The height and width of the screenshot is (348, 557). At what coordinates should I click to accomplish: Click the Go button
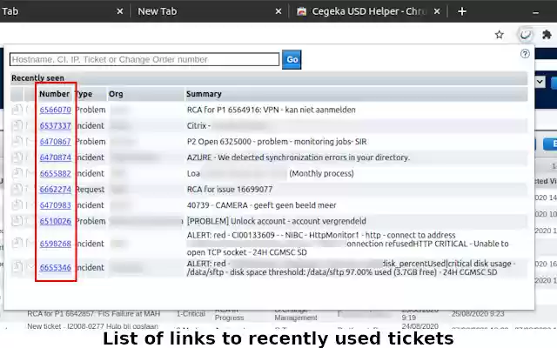coord(292,60)
